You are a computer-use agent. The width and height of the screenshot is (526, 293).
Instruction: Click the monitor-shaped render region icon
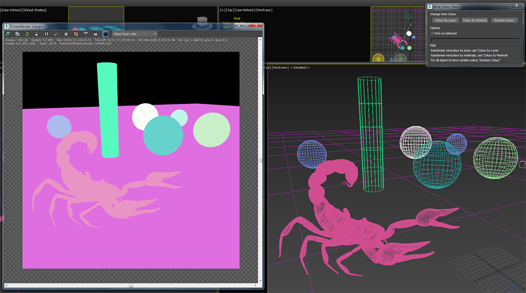pos(85,34)
